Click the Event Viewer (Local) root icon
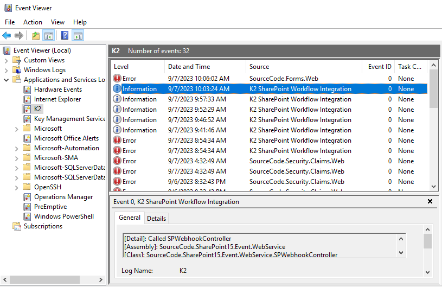The height and width of the screenshot is (287, 442). 7,50
